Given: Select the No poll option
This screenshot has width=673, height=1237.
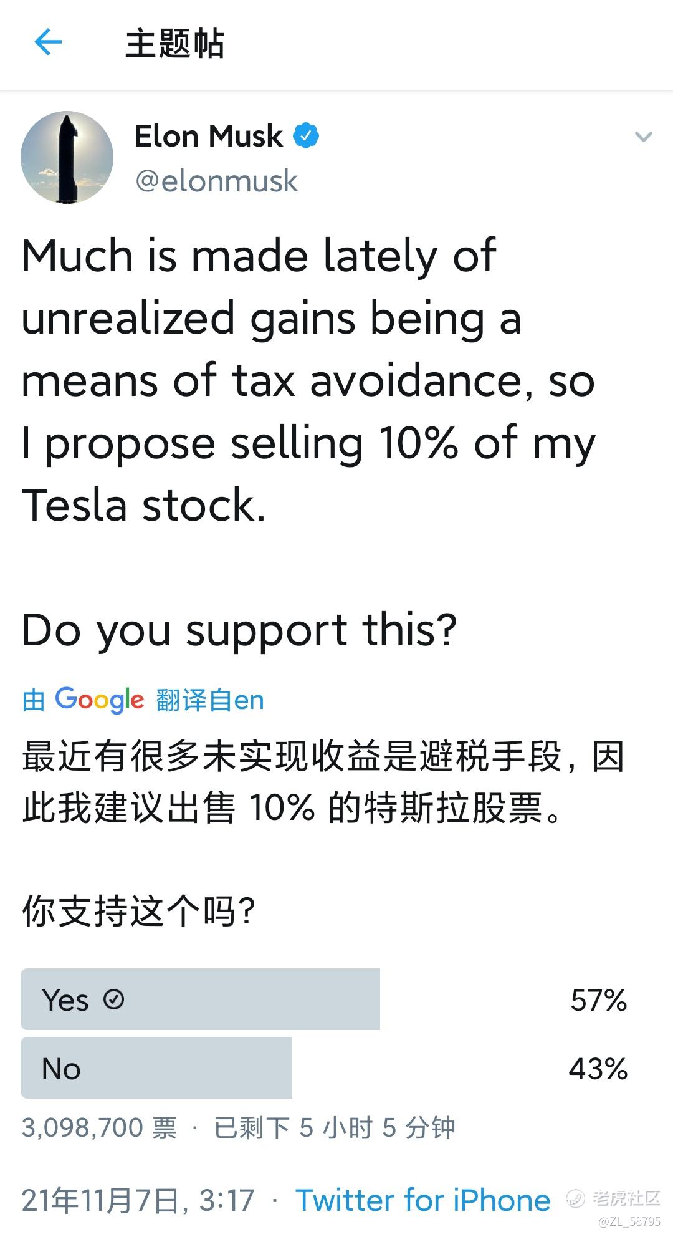Looking at the screenshot, I should click(156, 1069).
